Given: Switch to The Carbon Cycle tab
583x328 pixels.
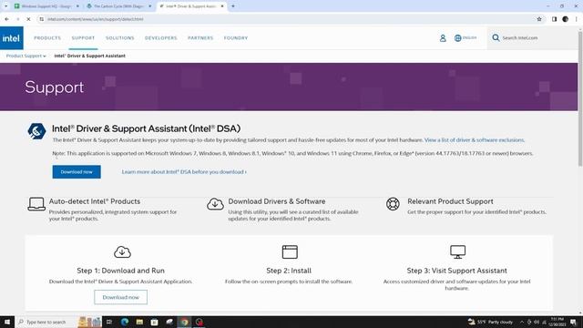Looking at the screenshot, I should [118, 6].
